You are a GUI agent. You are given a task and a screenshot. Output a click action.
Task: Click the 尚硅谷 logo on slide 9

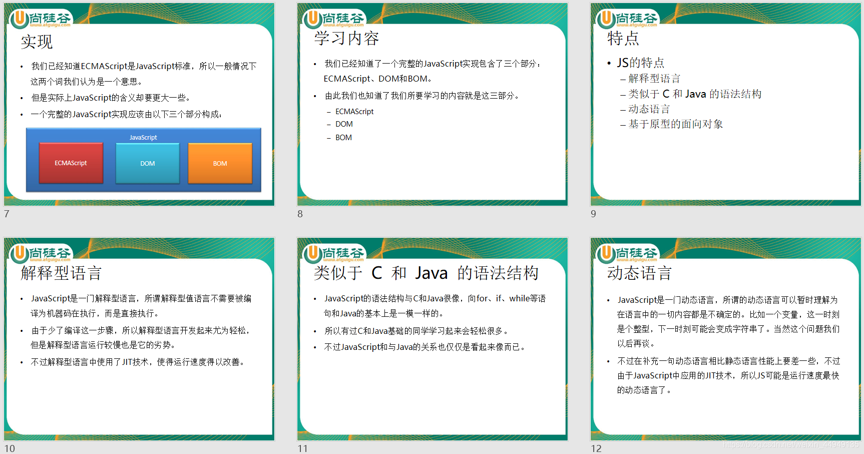[628, 19]
